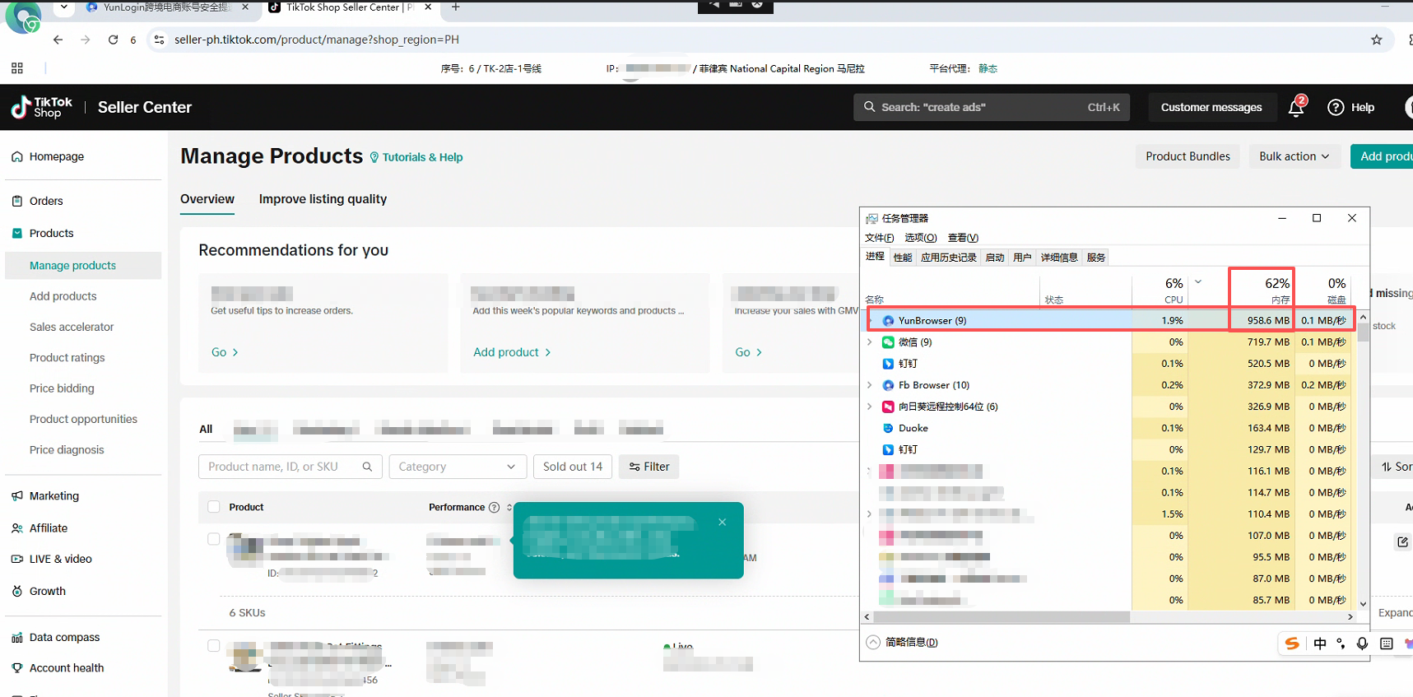1413x697 pixels.
Task: Collapse Products section in sidebar
Action: [x=51, y=233]
